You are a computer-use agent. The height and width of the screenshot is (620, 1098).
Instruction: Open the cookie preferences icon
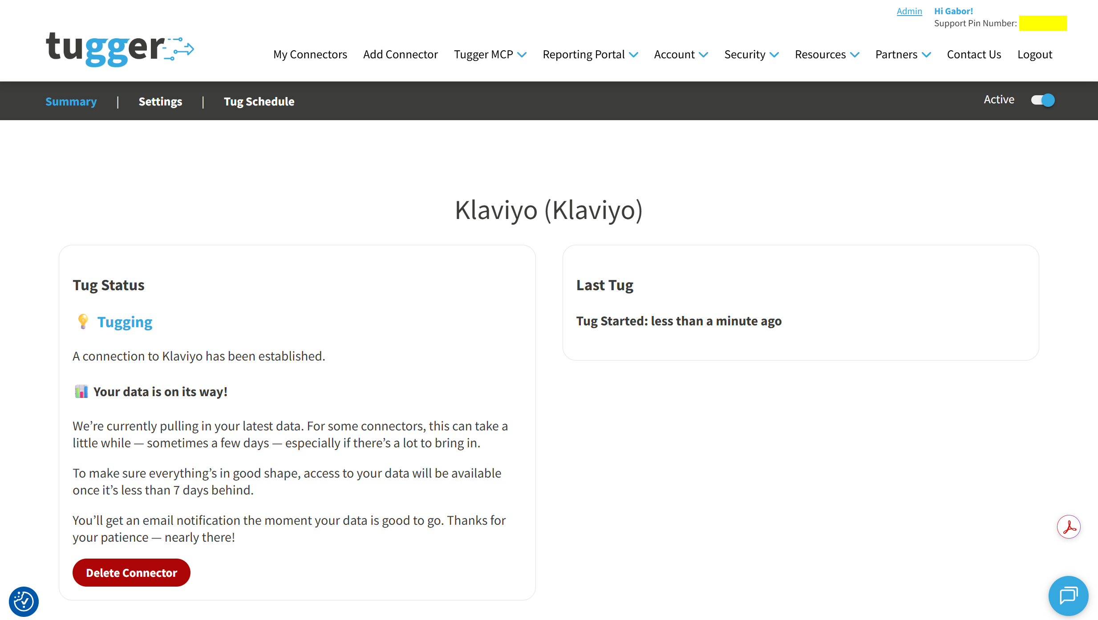(24, 602)
